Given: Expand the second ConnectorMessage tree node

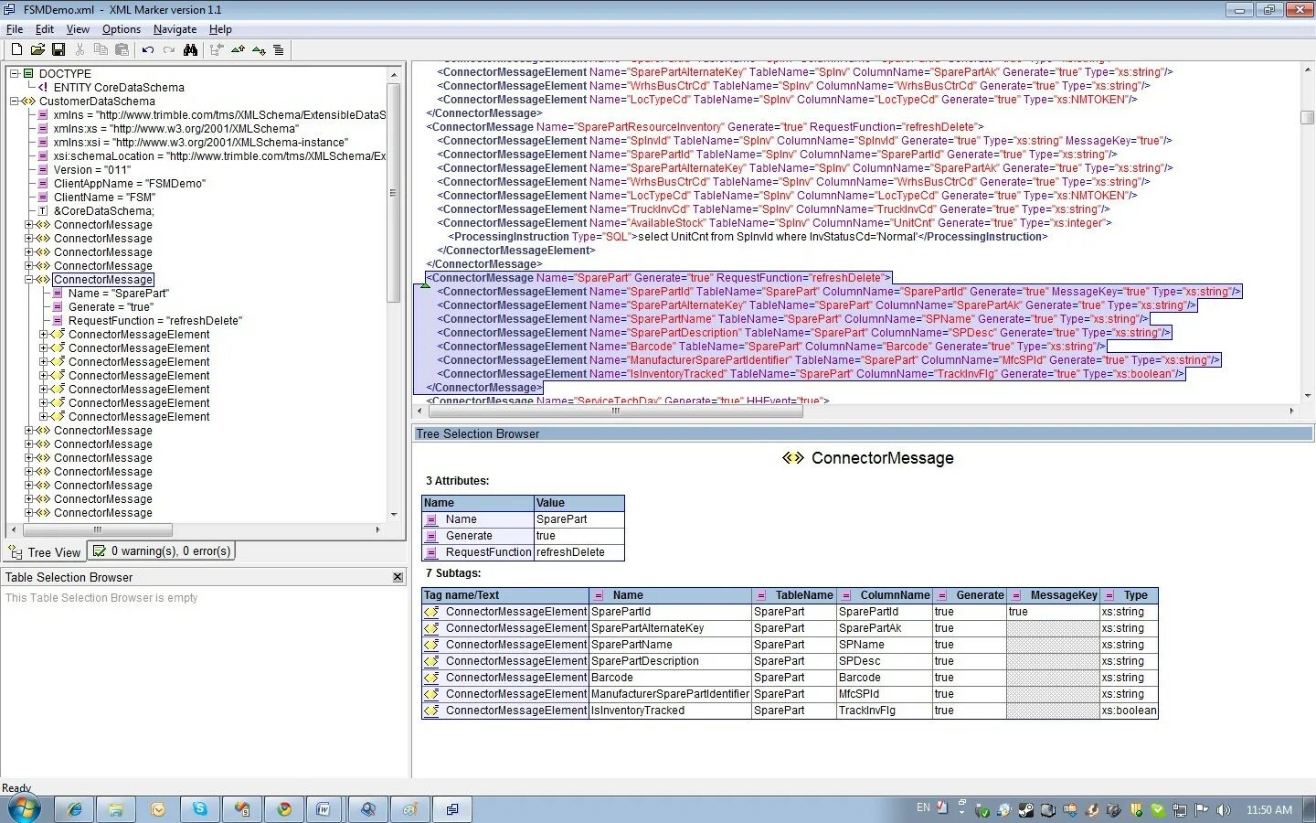Looking at the screenshot, I should point(28,238).
